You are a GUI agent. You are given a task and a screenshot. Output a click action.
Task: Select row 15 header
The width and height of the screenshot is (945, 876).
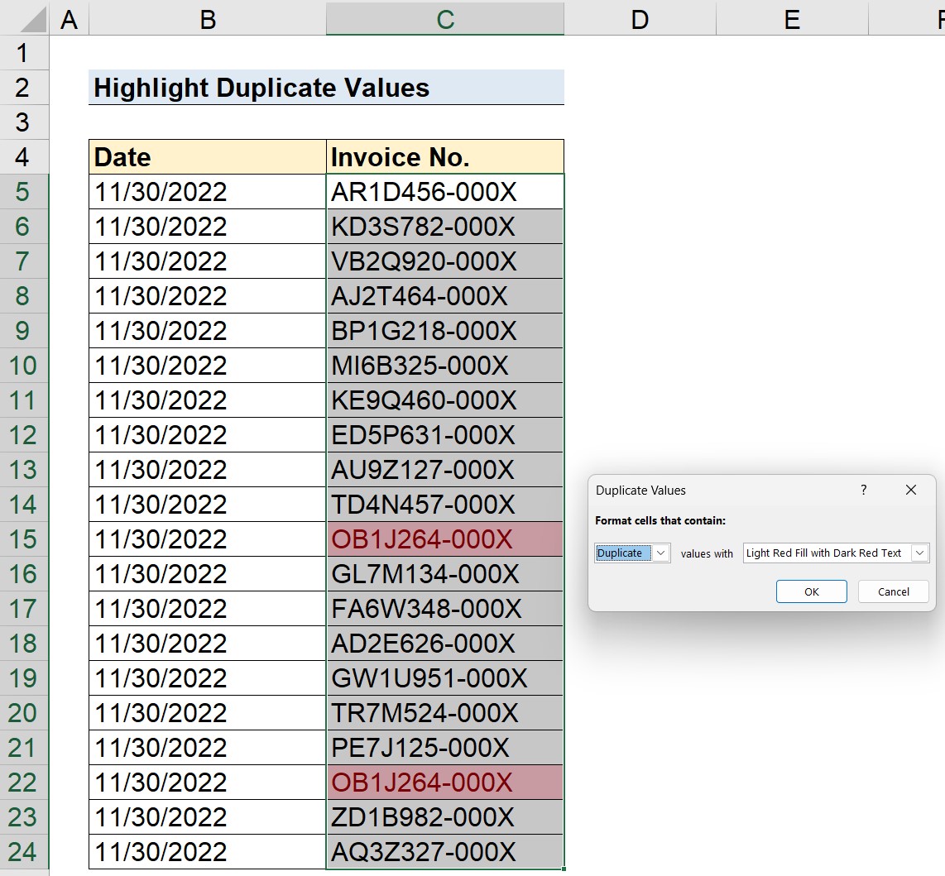pos(23,539)
